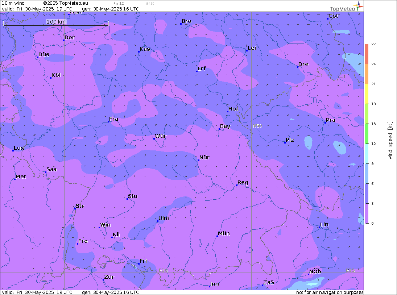Click the E10 longitude label
This screenshot has height=295, width=397.
pos(164,270)
